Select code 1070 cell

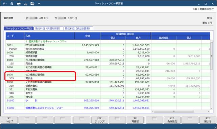(x=15, y=75)
